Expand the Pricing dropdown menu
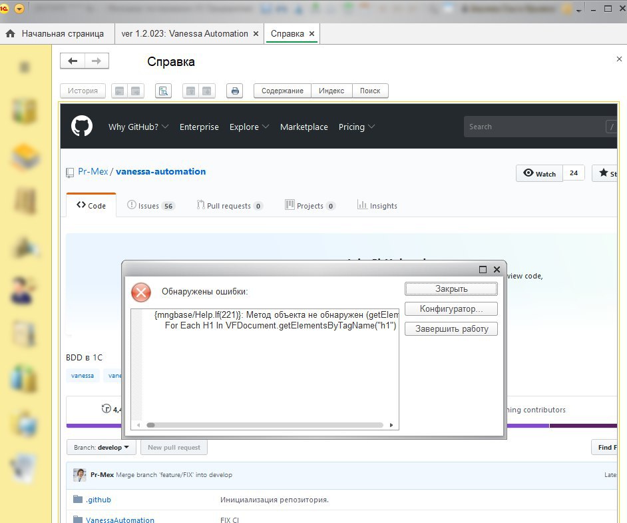Screen dimensions: 627x523 pyautogui.click(x=357, y=127)
